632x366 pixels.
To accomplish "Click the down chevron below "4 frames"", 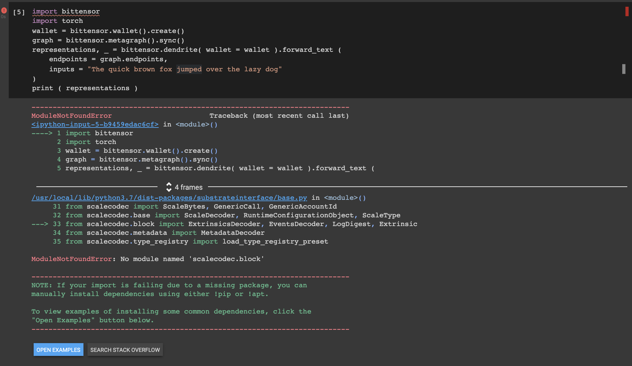I will [x=169, y=189].
